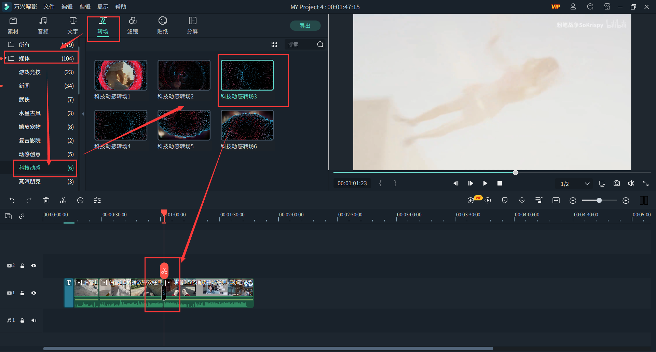
Task: Click the timeline zoom slider handle
Action: pyautogui.click(x=599, y=201)
